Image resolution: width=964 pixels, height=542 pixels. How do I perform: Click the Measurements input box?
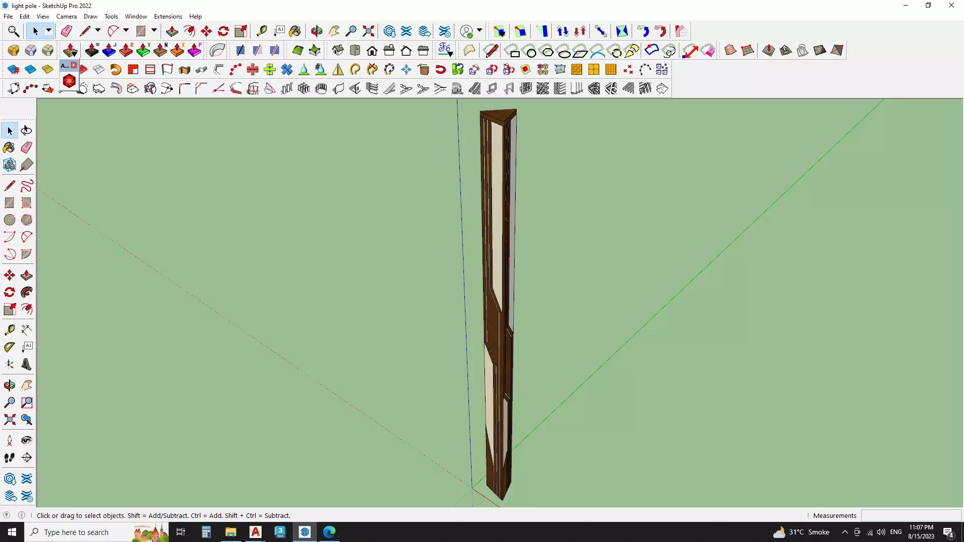point(911,515)
